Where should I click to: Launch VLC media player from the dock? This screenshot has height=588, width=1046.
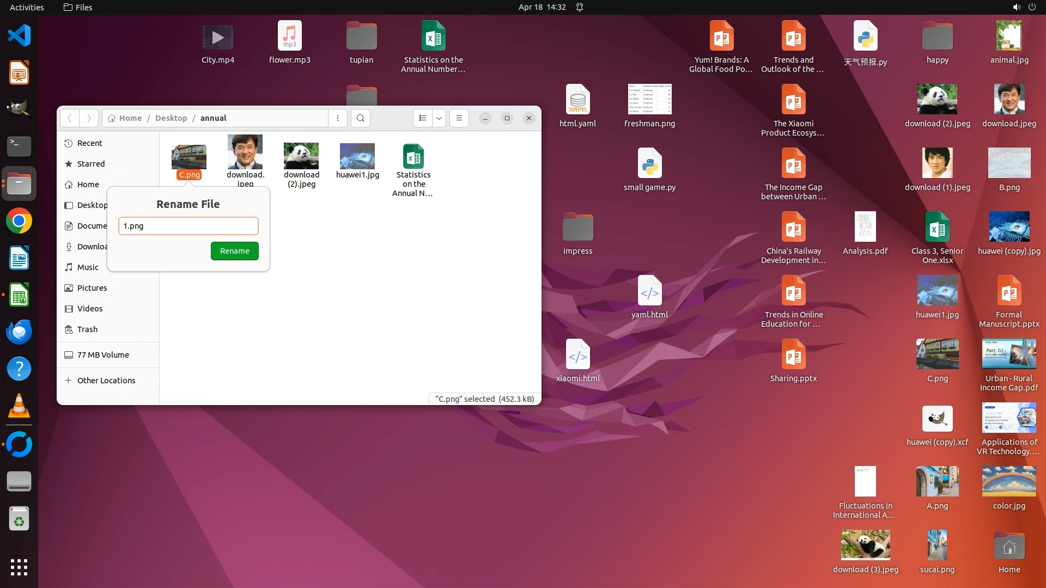19,406
